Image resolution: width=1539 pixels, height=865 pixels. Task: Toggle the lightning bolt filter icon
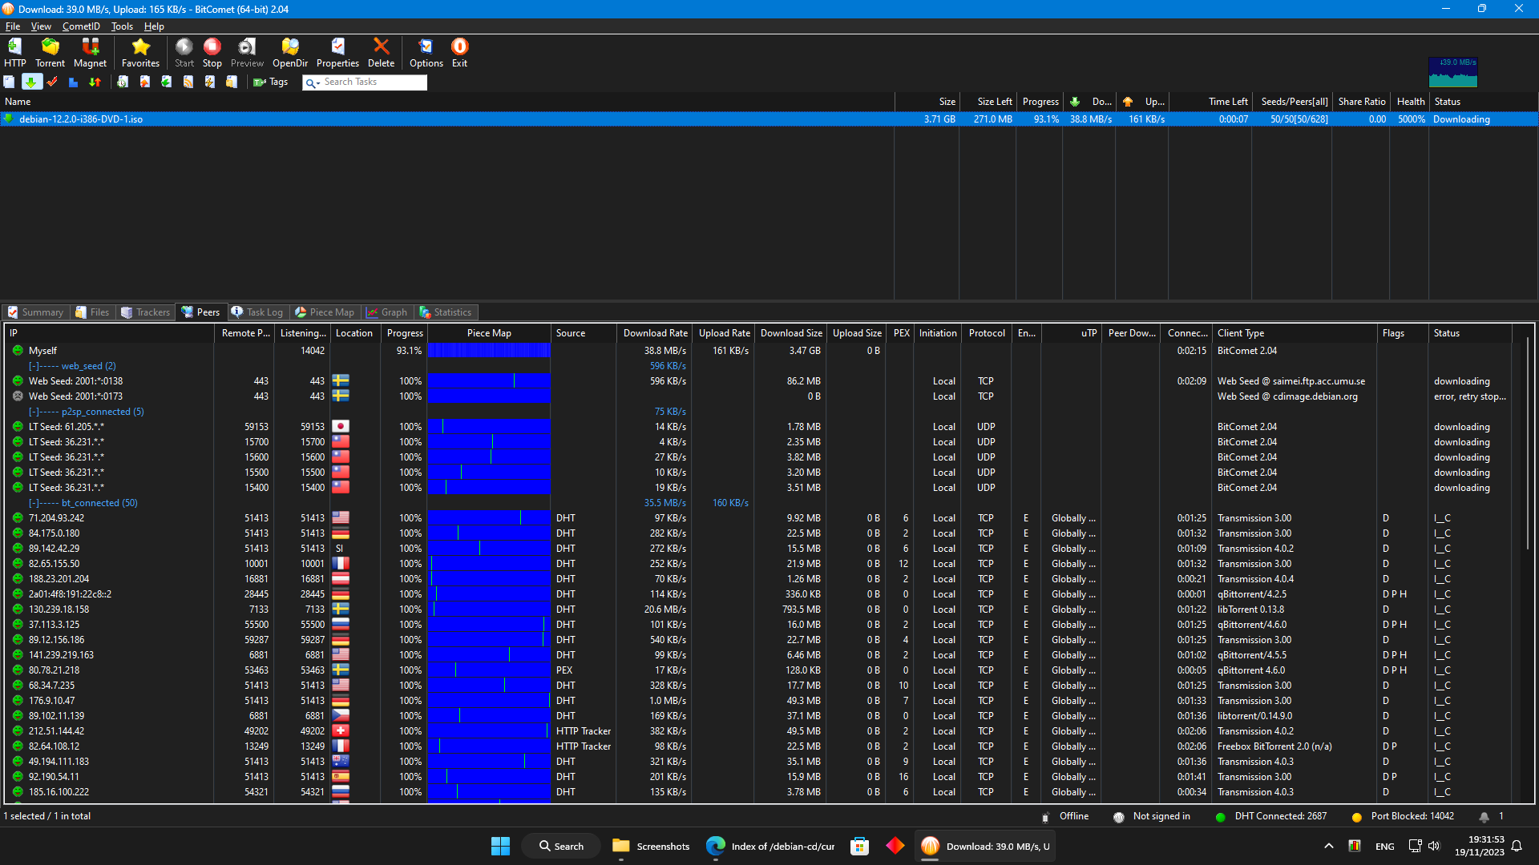click(x=209, y=82)
